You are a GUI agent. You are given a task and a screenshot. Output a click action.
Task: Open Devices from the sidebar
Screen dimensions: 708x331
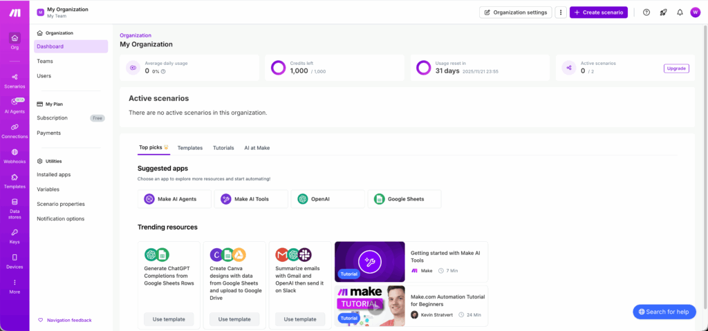15,261
